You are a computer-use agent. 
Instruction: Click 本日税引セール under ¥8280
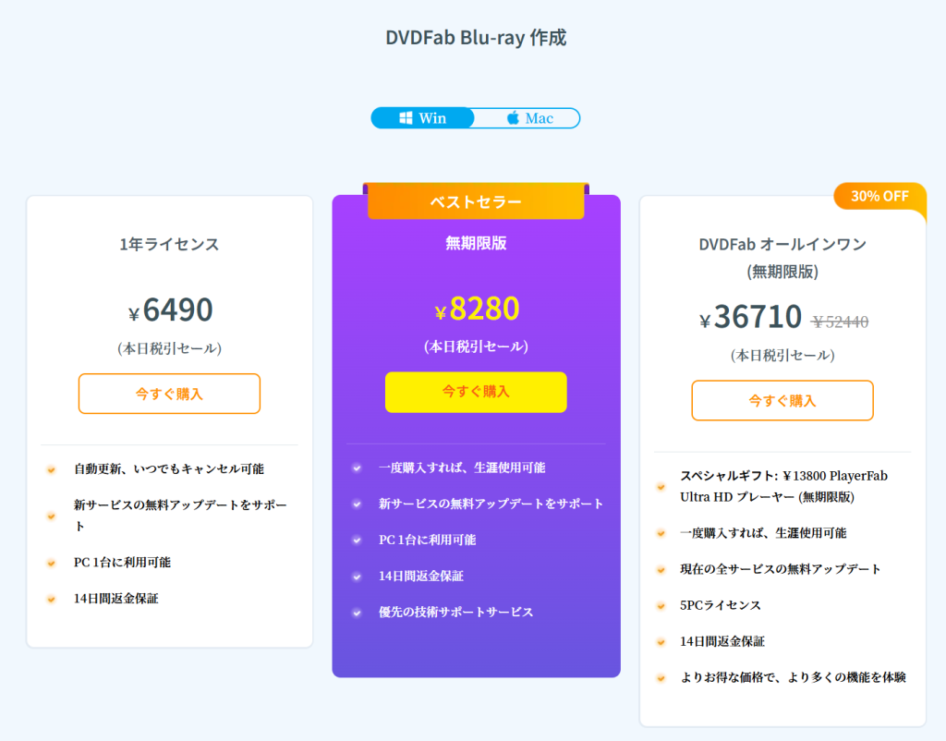pos(476,346)
